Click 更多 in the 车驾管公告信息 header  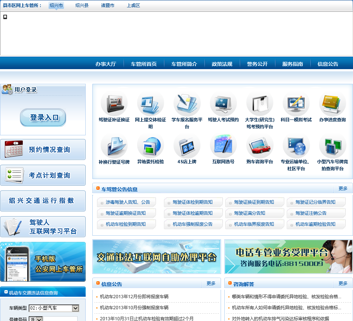(x=343, y=188)
